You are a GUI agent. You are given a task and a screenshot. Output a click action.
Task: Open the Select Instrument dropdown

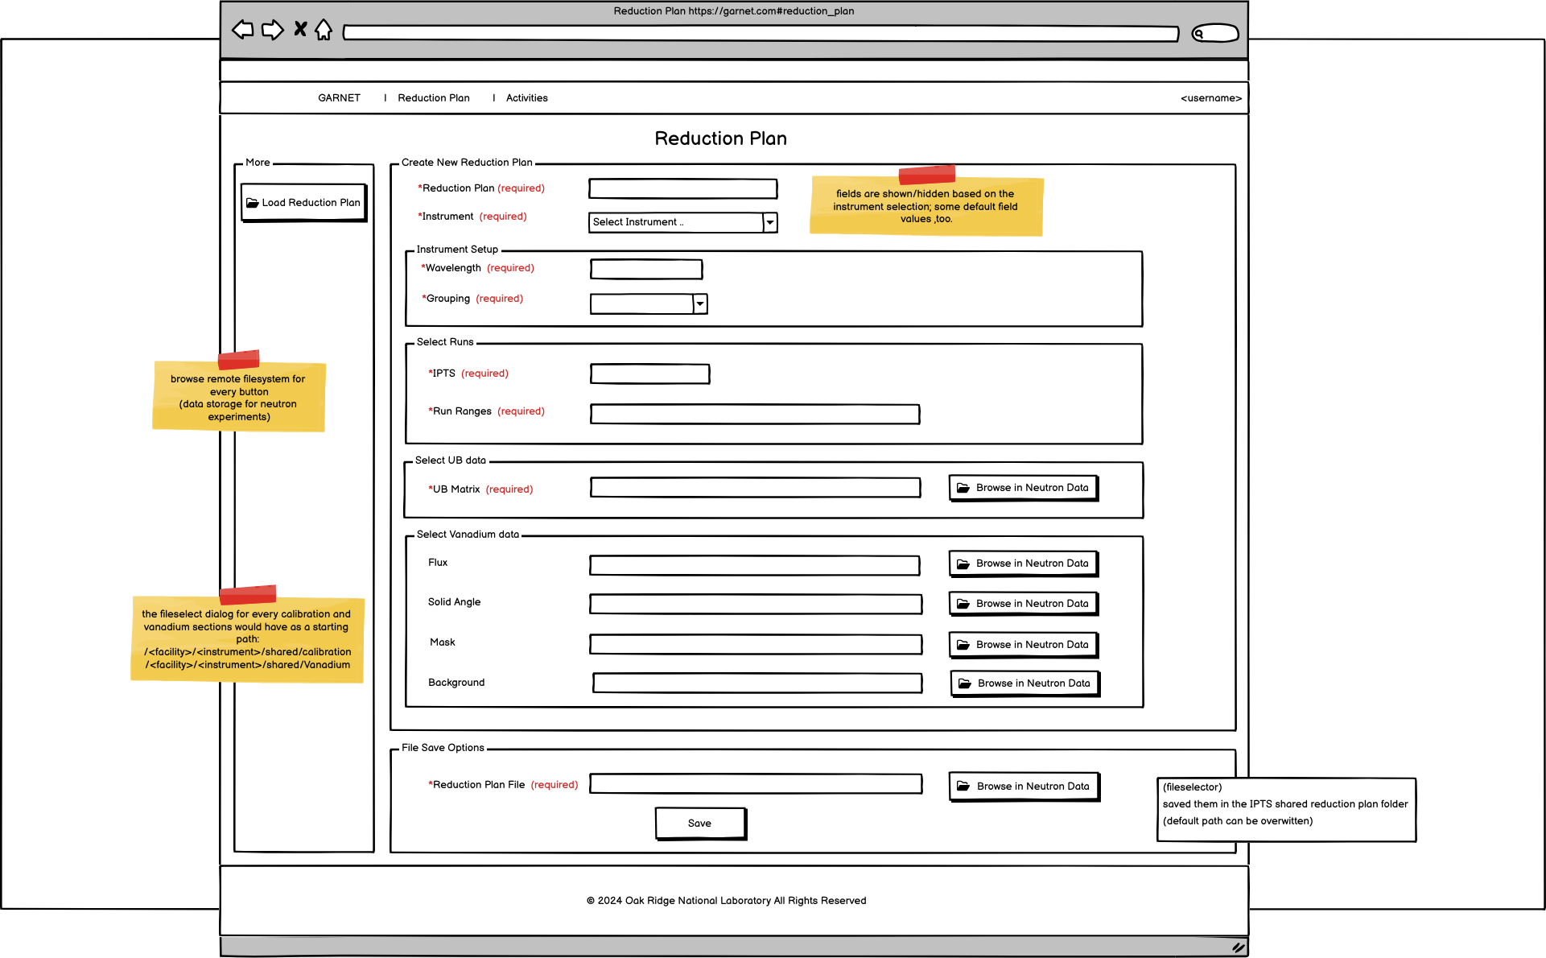(769, 222)
